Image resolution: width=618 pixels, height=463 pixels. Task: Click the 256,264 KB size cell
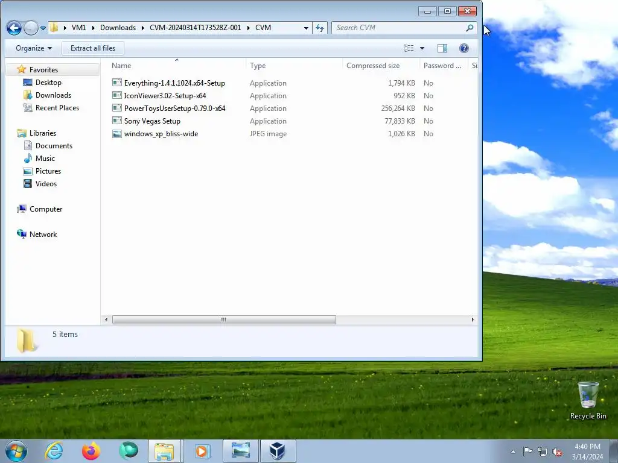pos(398,109)
